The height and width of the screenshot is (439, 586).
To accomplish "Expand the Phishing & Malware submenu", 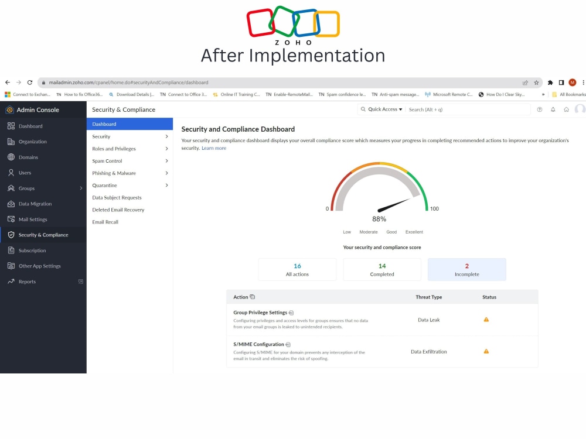I will [114, 173].
